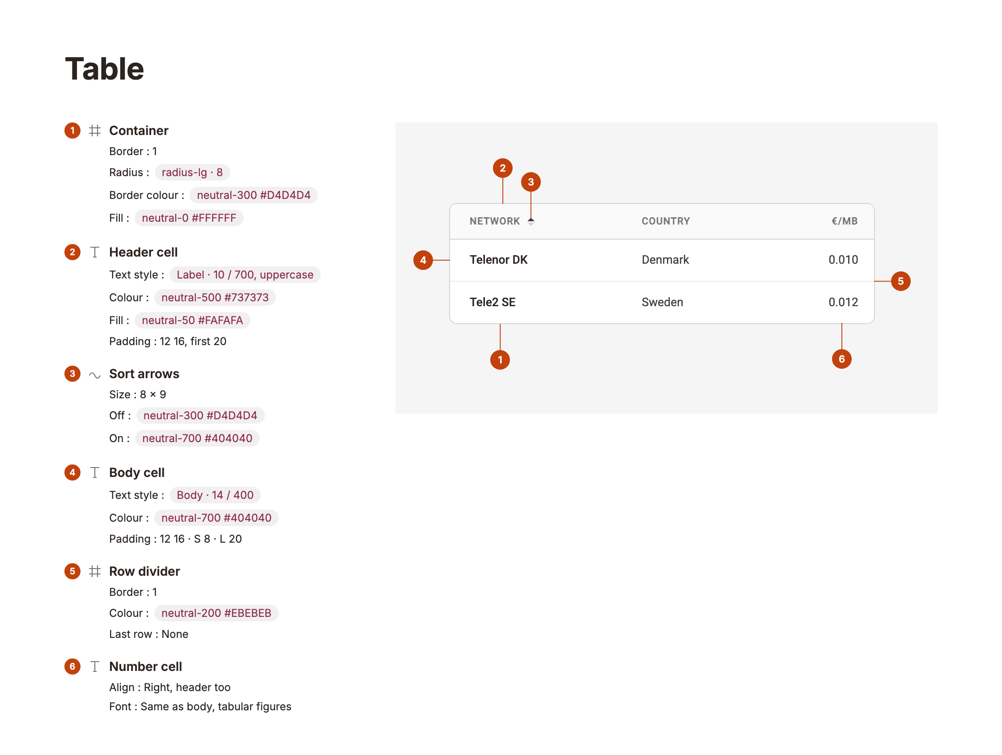Click the Sort arrows section heading
1002x755 pixels.
144,374
